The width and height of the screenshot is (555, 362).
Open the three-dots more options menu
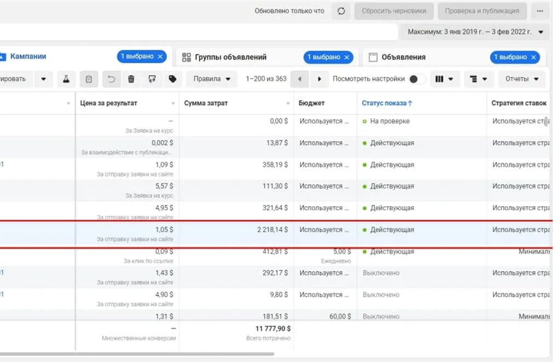(x=541, y=11)
